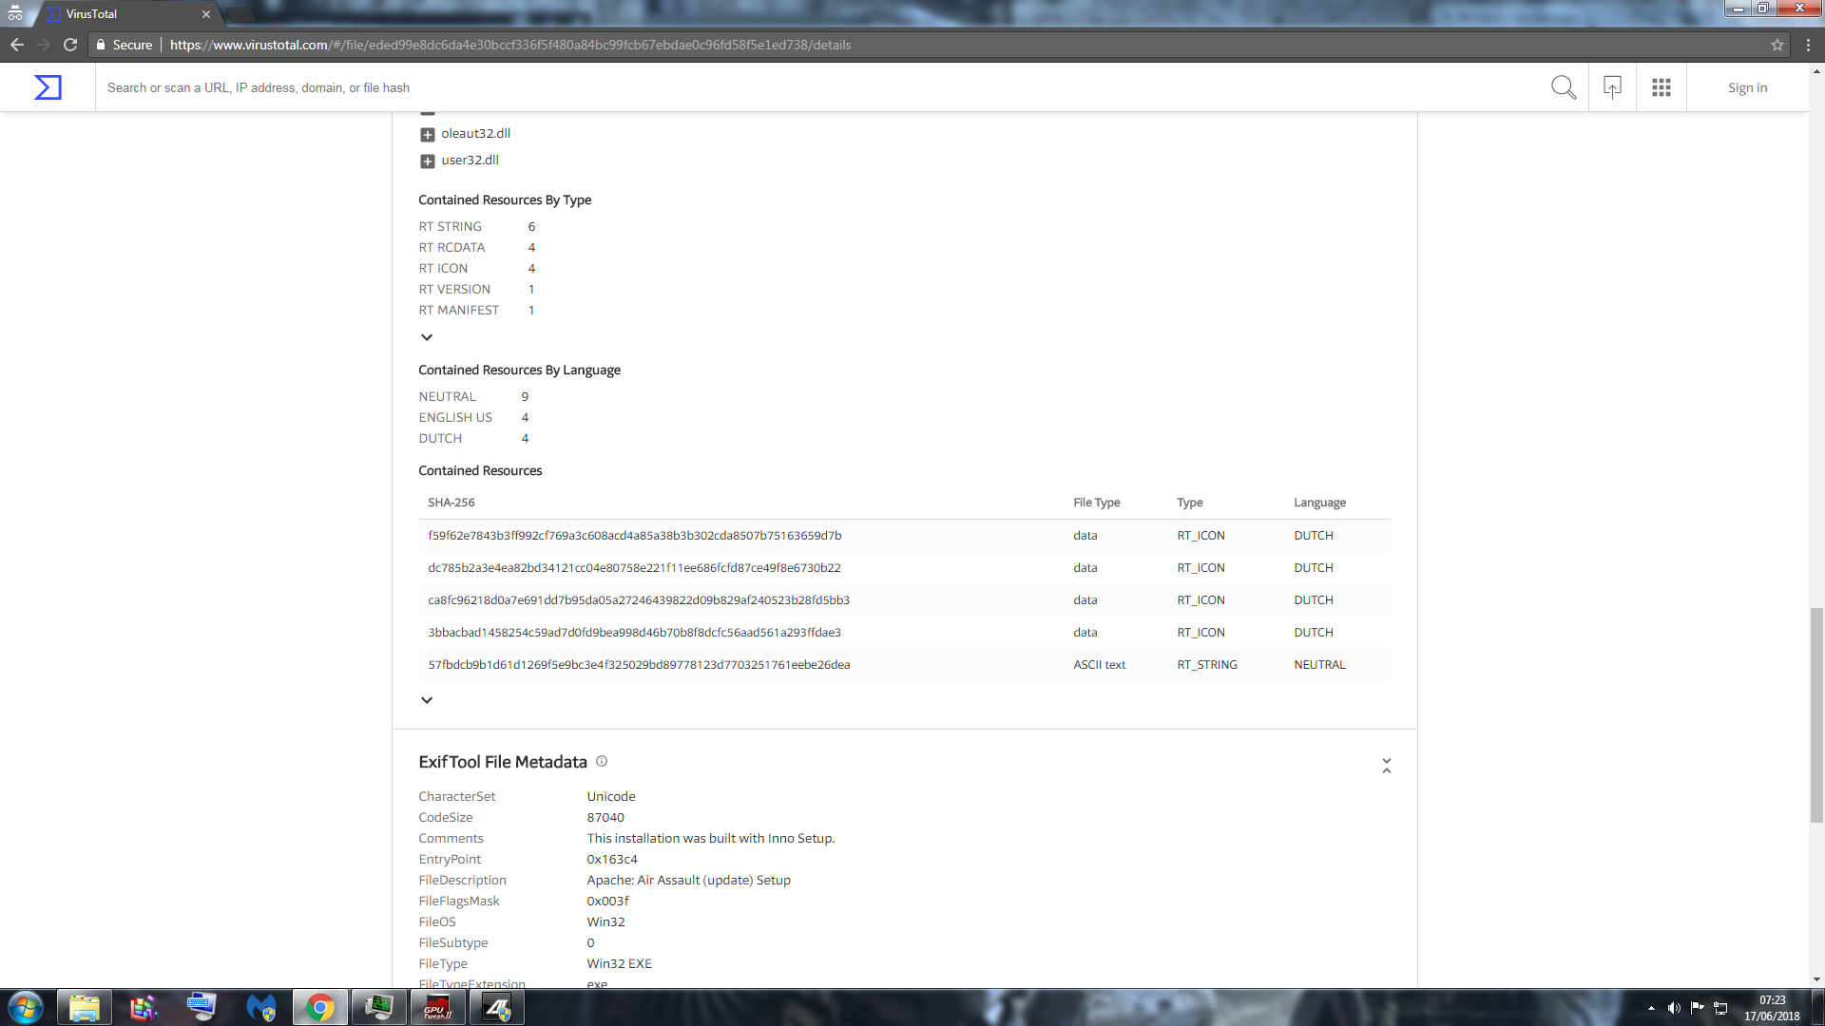Close the VirusTotal tab

[206, 14]
